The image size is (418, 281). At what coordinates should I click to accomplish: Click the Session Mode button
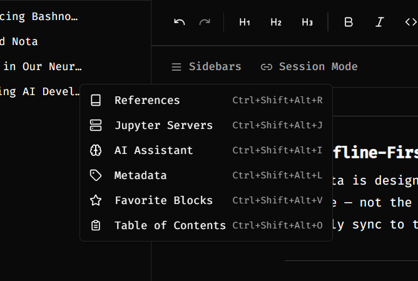(x=309, y=66)
